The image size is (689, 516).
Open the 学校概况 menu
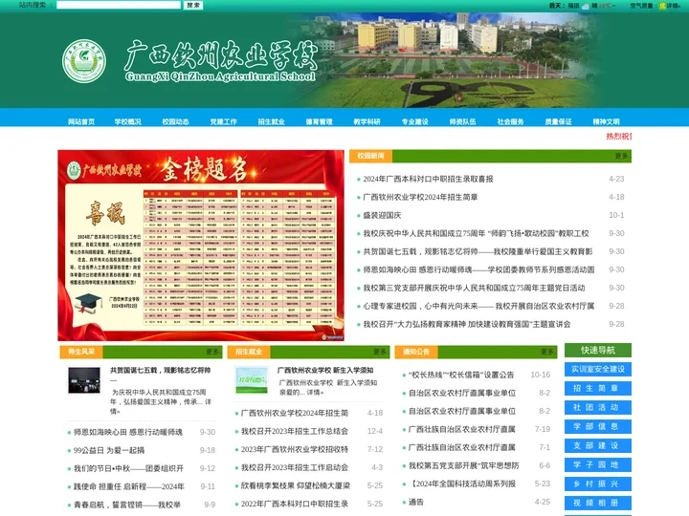[128, 121]
